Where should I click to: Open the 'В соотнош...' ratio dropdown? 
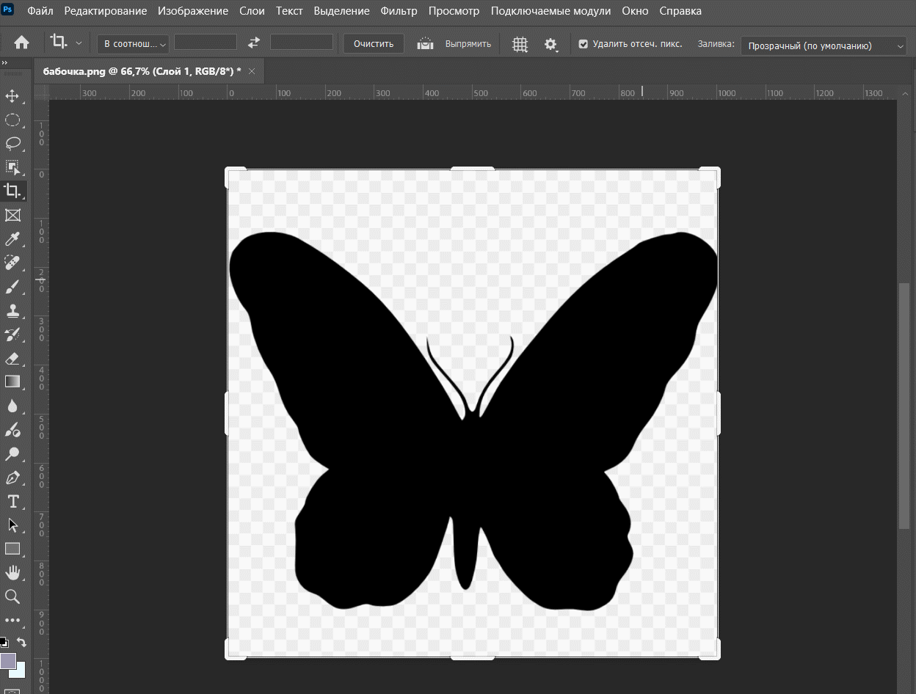coord(133,44)
